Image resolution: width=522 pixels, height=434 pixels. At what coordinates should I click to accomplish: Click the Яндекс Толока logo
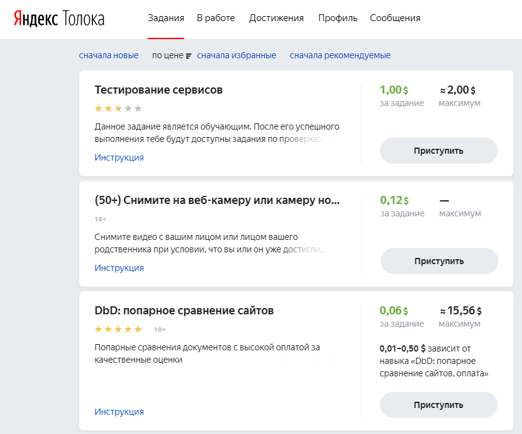(59, 19)
